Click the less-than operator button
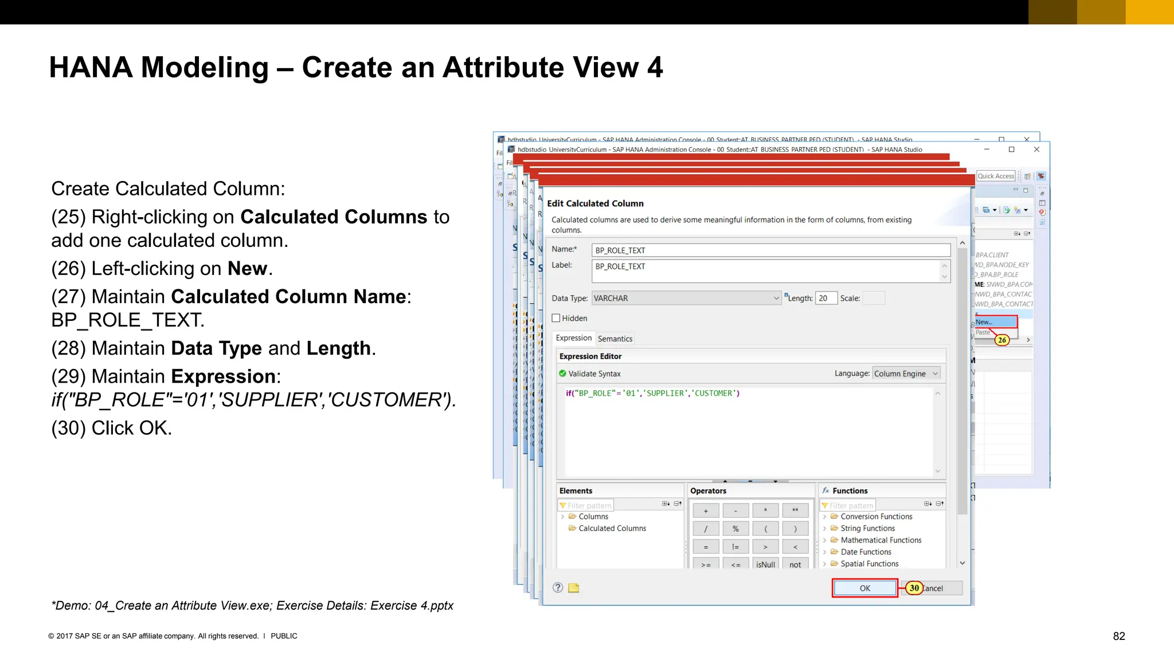1174x660 pixels. pyautogui.click(x=795, y=547)
